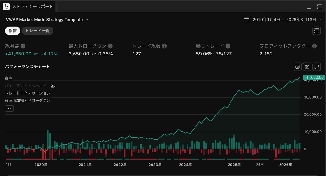Screen dimensions: 326x176
Task: Take a snapshot with the camera icon
Action: pyautogui.click(x=307, y=67)
